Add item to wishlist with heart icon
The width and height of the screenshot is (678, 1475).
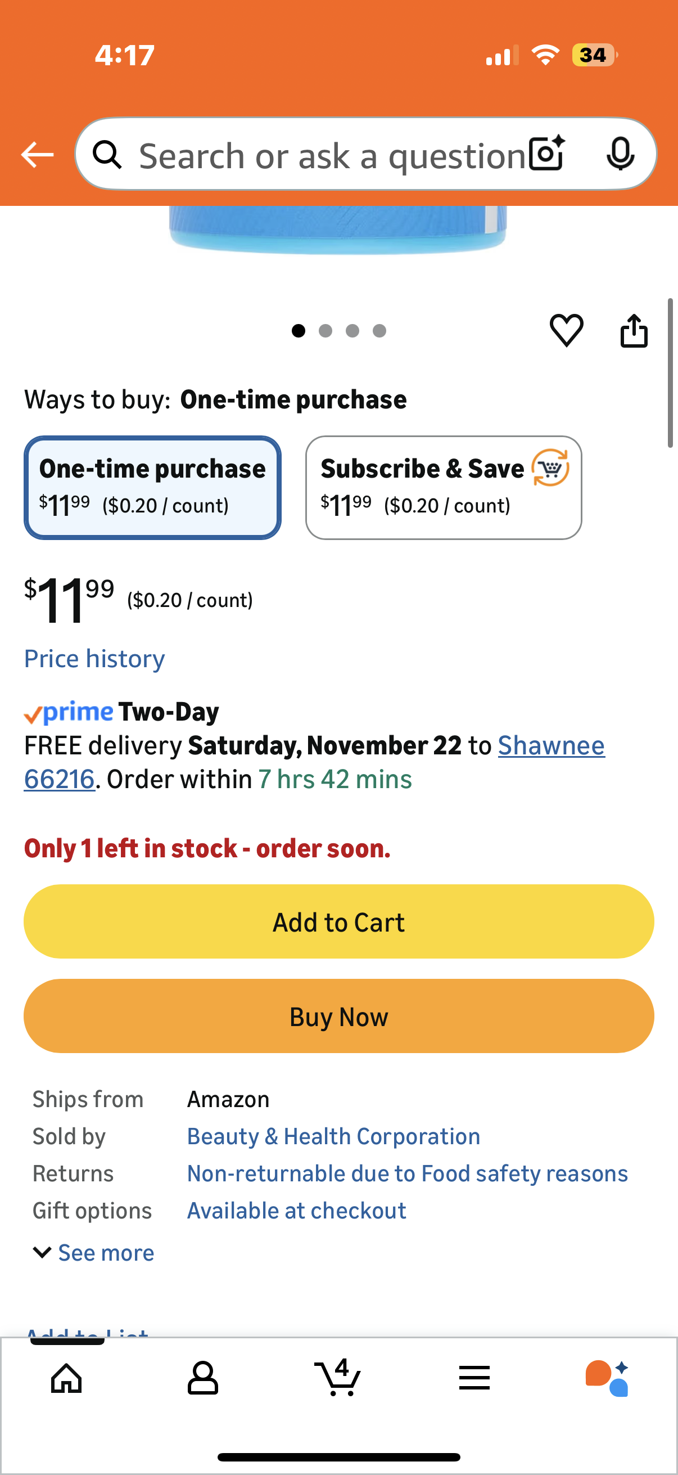coord(566,330)
